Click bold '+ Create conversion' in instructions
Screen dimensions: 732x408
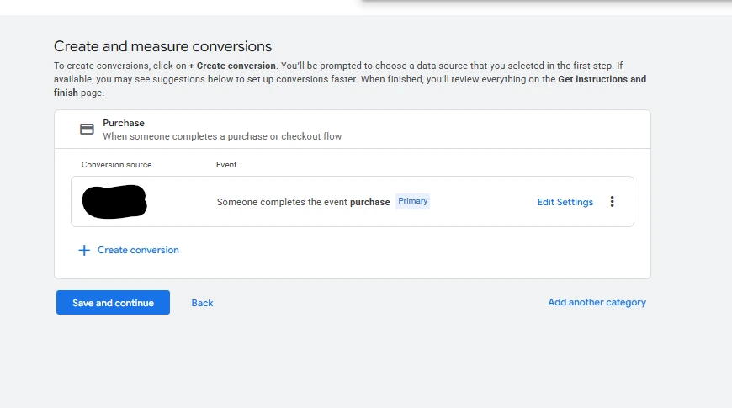(232, 66)
